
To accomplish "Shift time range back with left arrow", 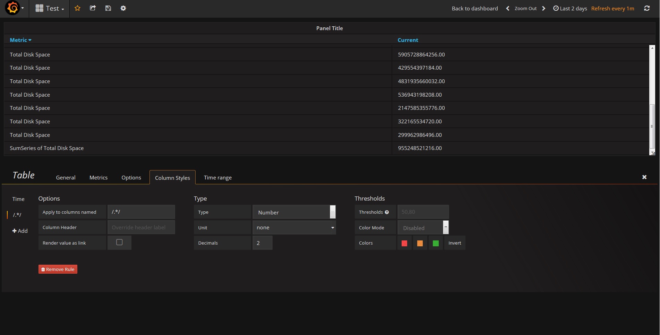I will click(x=507, y=8).
